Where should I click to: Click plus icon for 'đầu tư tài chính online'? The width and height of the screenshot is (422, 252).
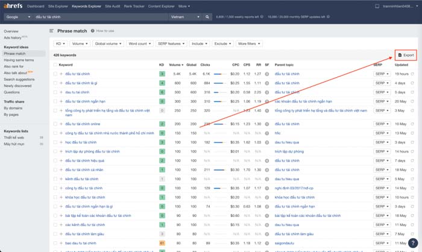61,124
